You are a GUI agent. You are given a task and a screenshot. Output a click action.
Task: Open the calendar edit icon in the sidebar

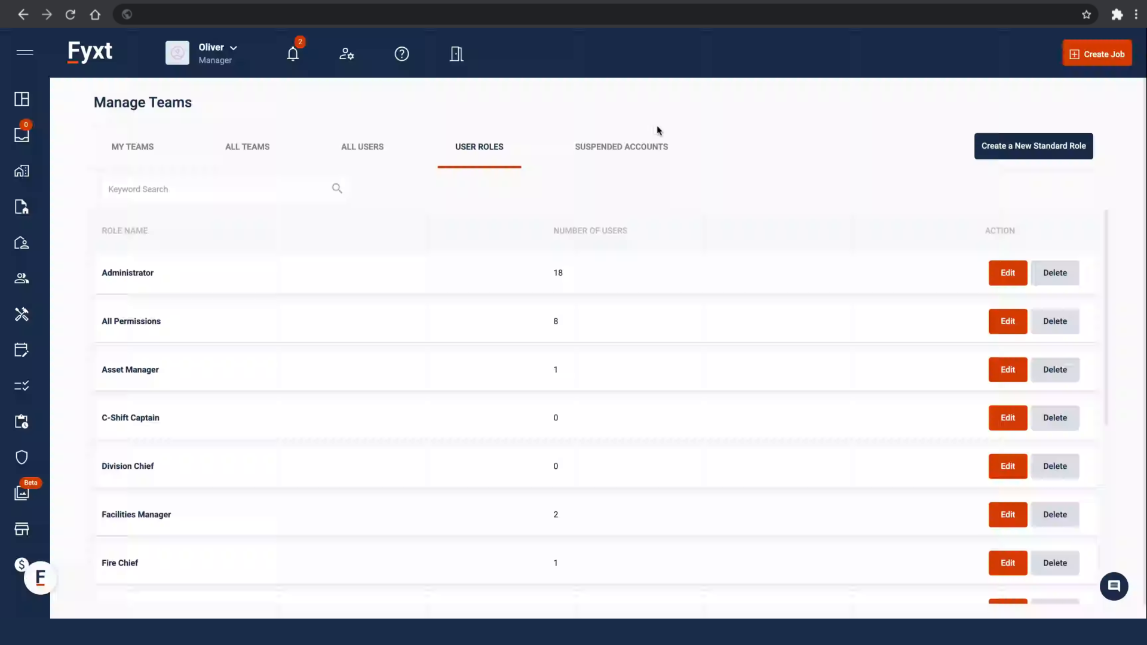(x=22, y=350)
